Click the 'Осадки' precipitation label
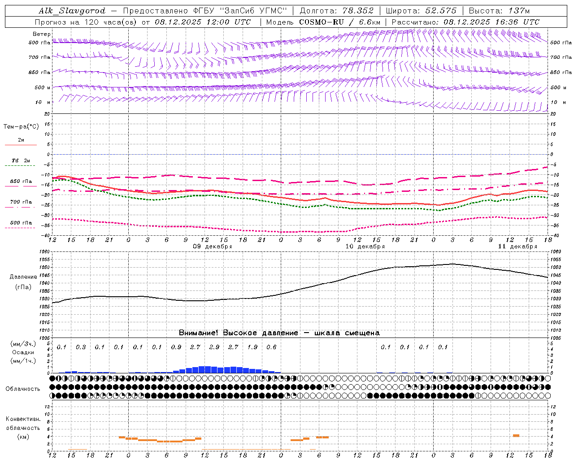 [x=23, y=352]
